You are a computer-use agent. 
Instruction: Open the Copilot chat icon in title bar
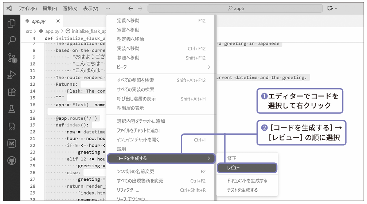click(x=330, y=8)
